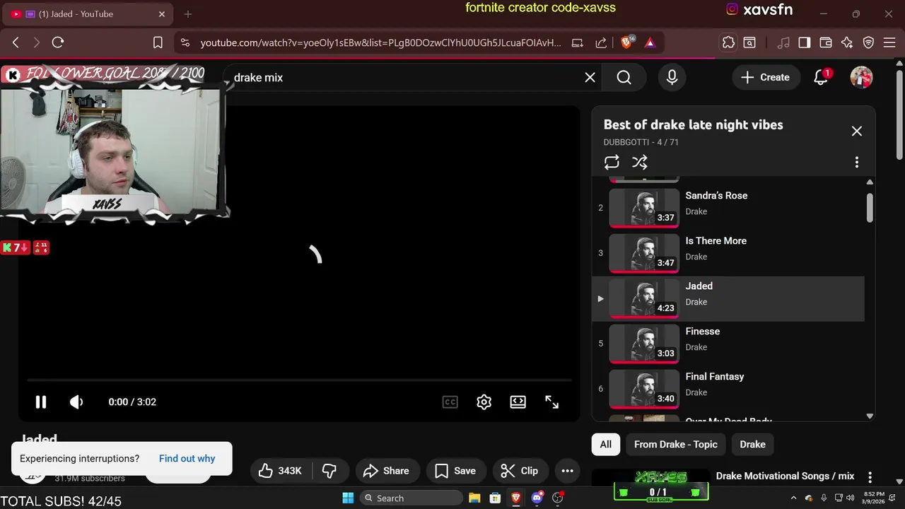Mute the video with the volume icon
Viewport: 905px width, 509px height.
pyautogui.click(x=76, y=402)
